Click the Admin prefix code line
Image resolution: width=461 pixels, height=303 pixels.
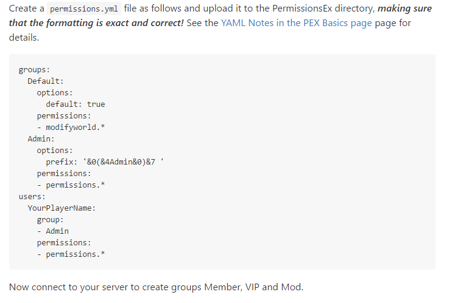[104, 162]
